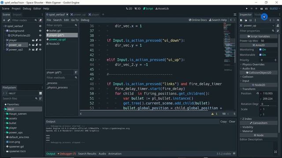Collapse the Transform section
The width and height of the screenshot is (282, 158).
(249, 89)
